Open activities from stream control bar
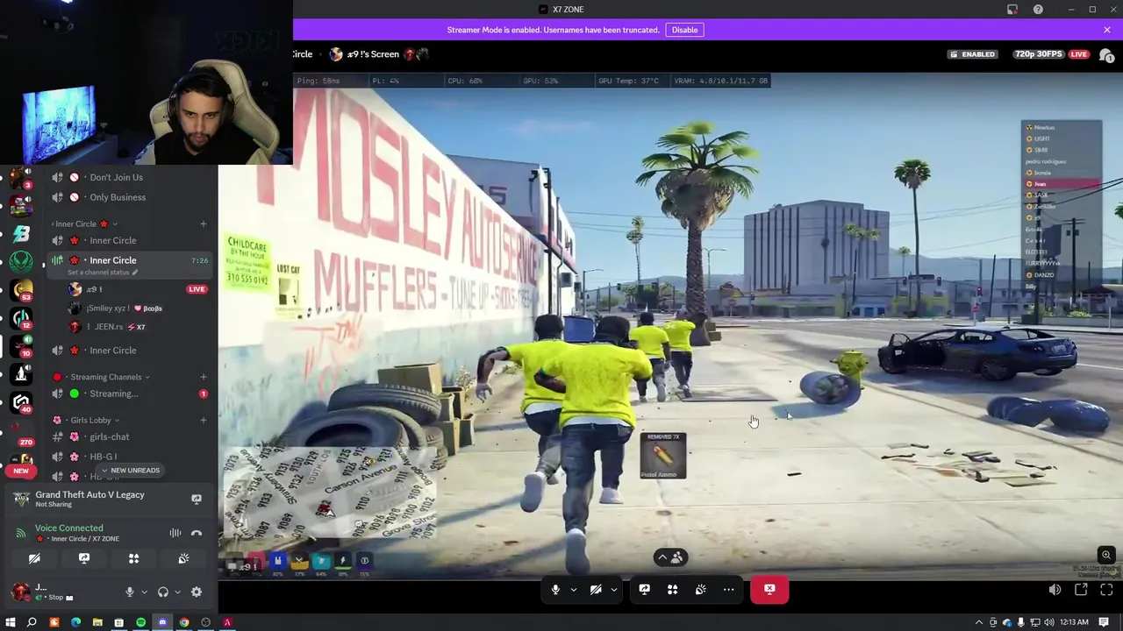The image size is (1123, 631). pyautogui.click(x=672, y=590)
